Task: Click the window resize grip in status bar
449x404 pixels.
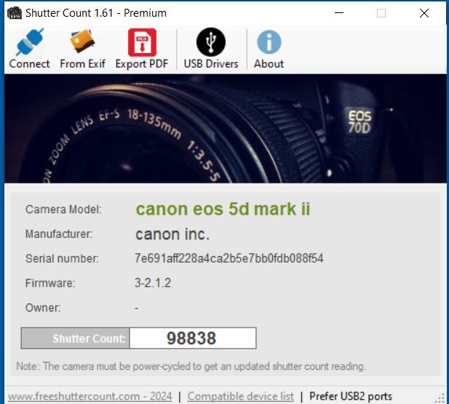Action: (x=440, y=399)
